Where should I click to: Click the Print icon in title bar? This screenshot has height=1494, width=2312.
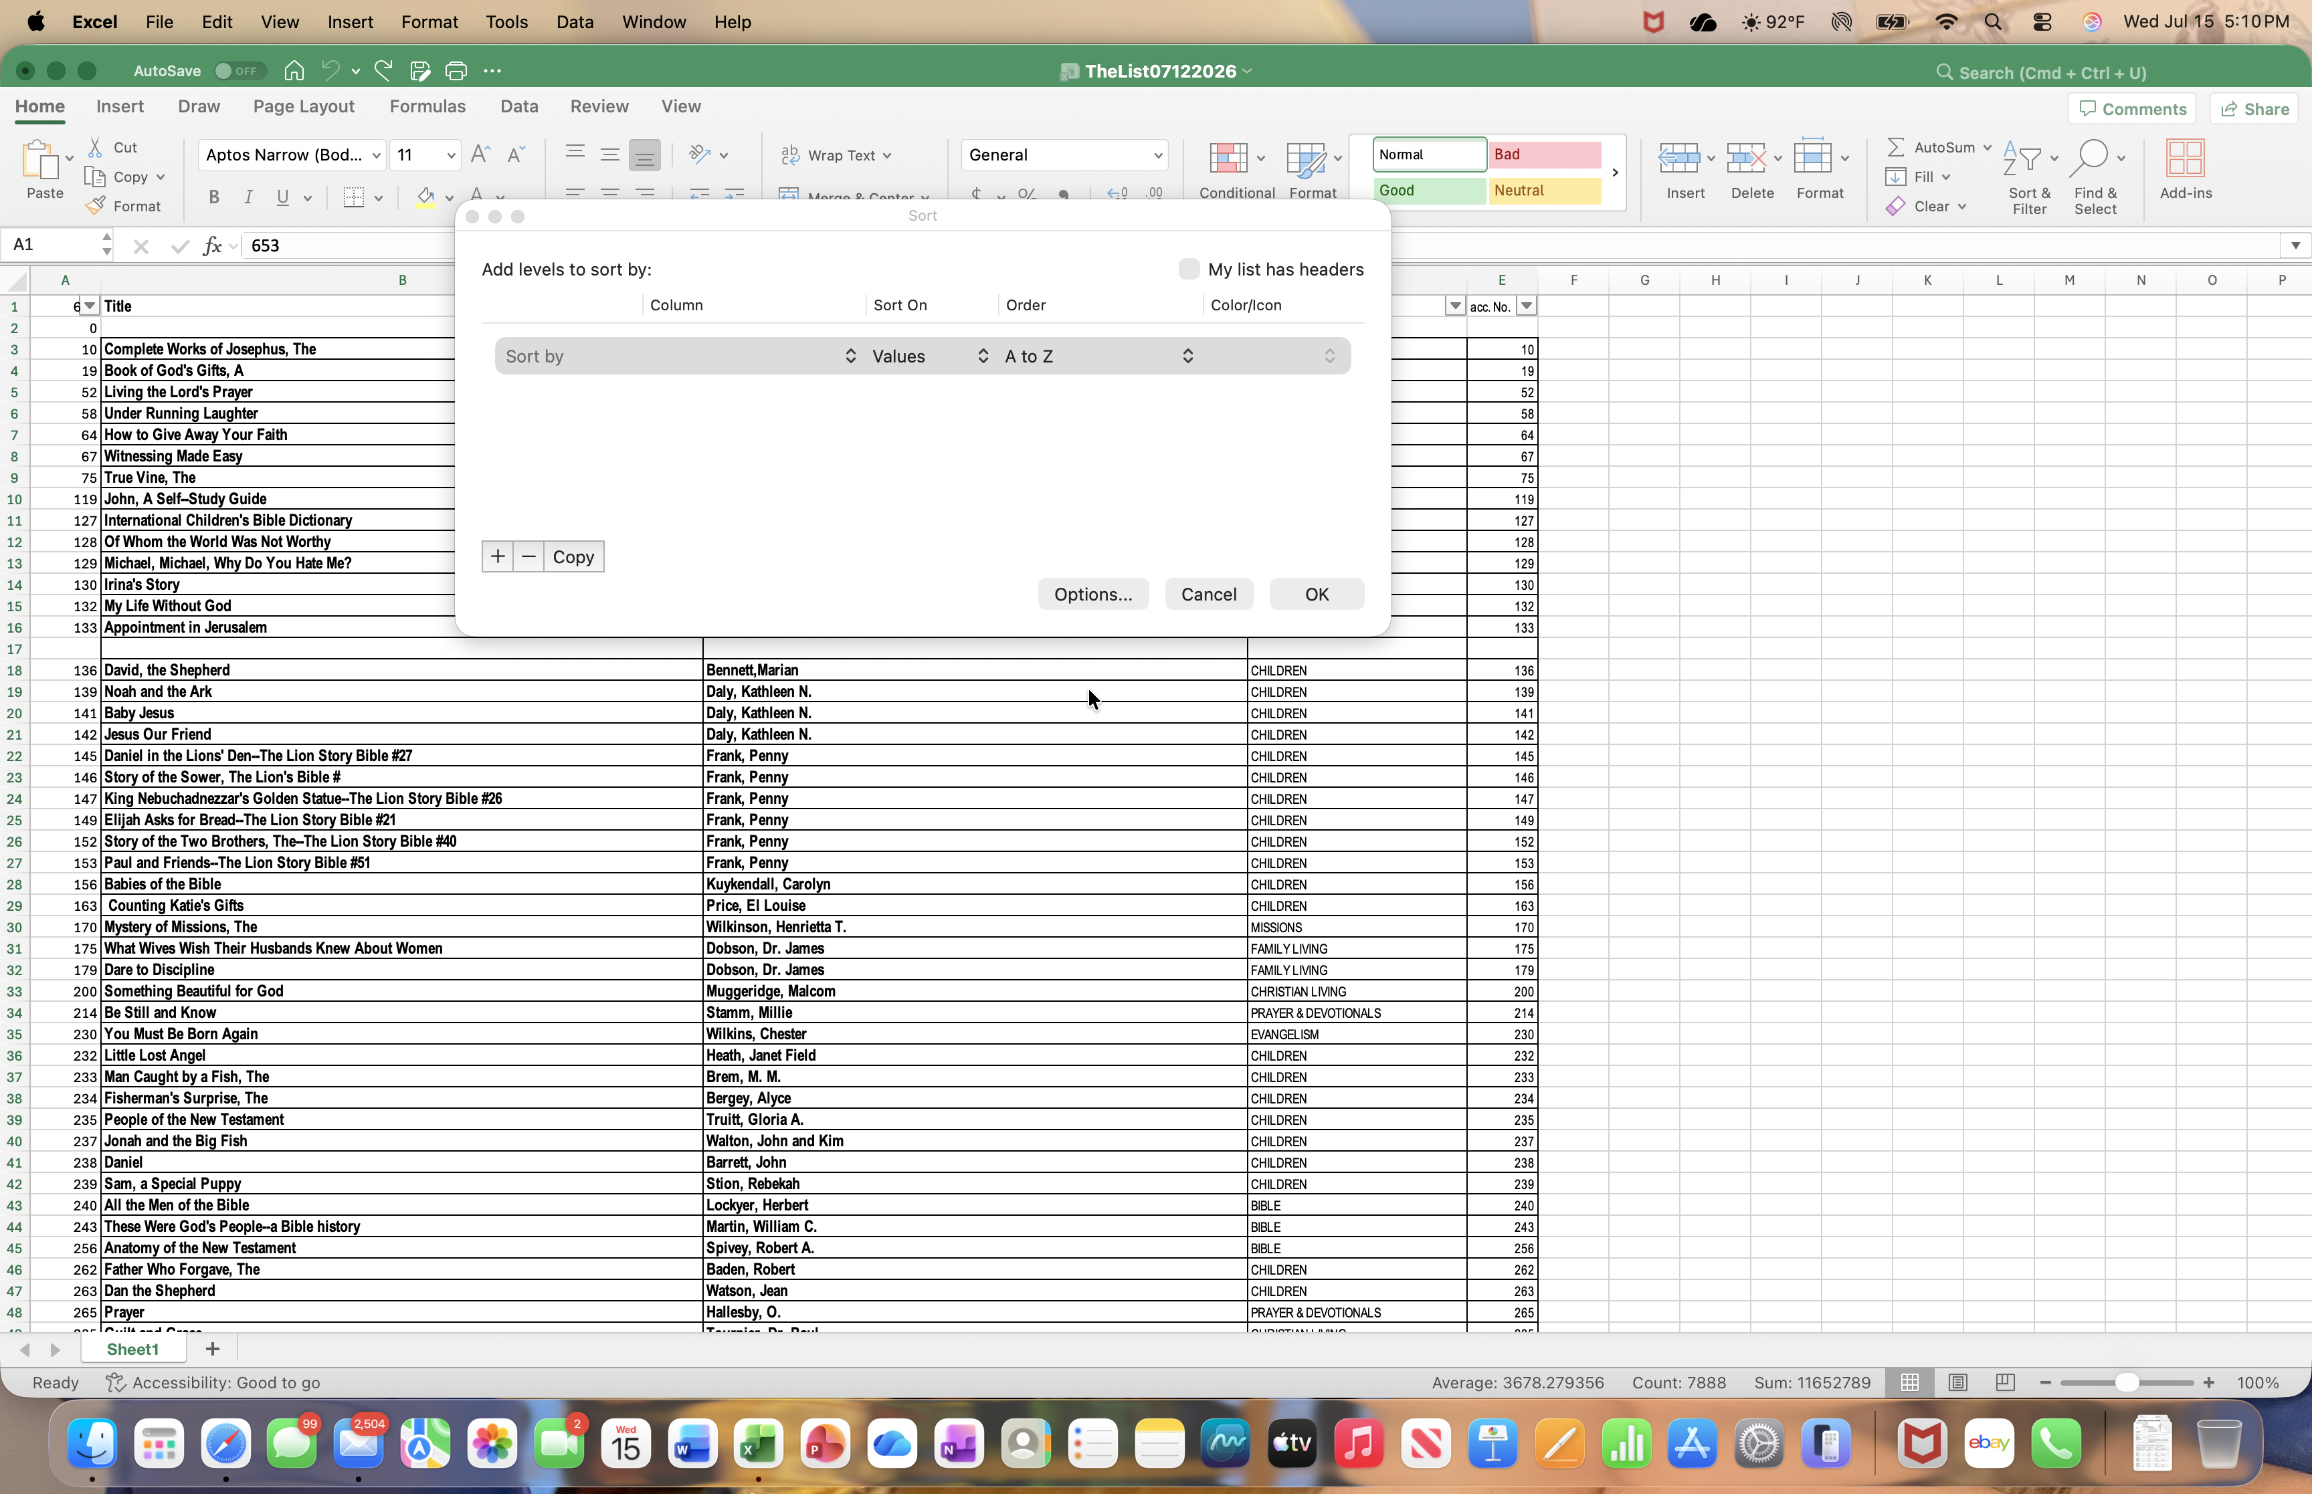click(x=456, y=71)
